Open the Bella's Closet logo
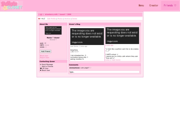180x135 pixels. tap(12, 6)
